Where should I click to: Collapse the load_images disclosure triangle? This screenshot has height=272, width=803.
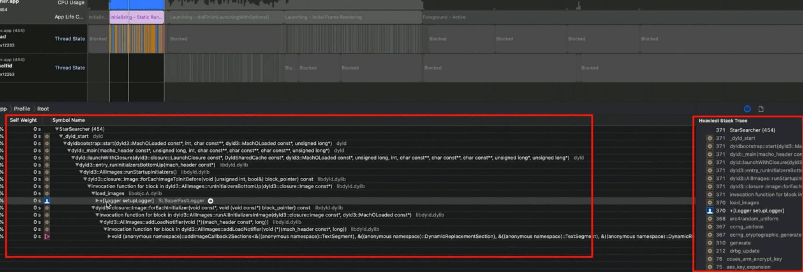(x=93, y=194)
